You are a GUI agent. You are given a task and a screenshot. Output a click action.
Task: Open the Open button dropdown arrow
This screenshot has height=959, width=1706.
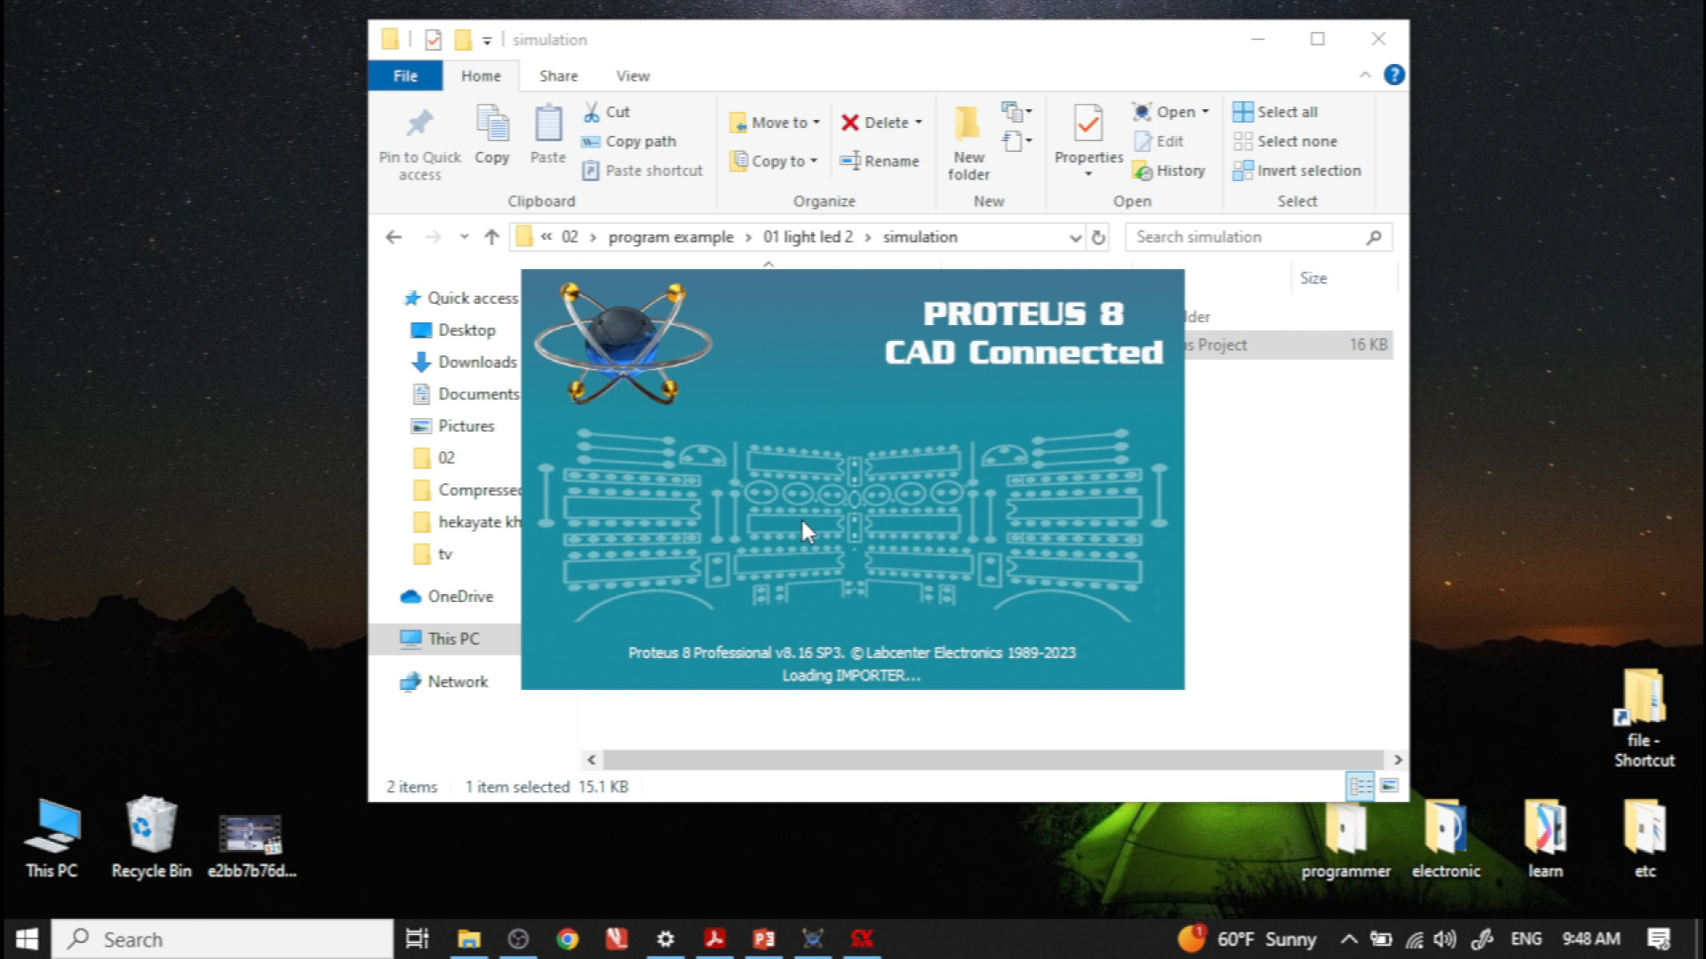pos(1205,112)
